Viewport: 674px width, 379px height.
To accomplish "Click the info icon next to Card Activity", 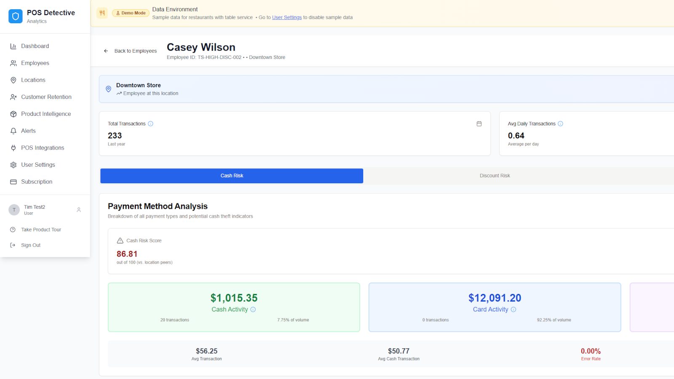I will (514, 310).
